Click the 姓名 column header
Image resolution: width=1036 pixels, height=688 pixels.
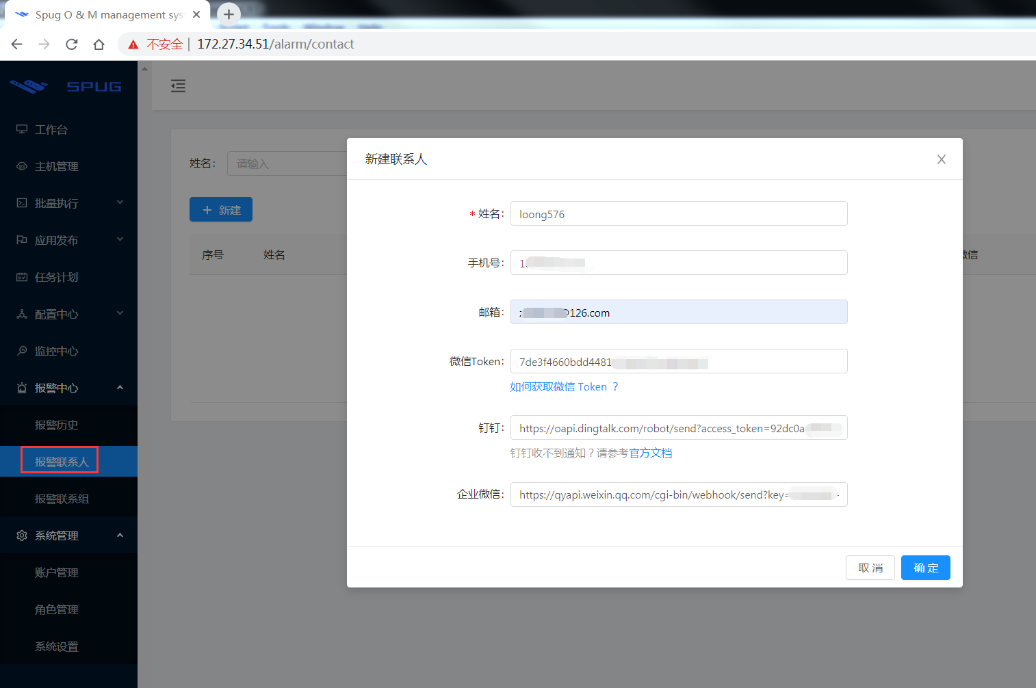(x=274, y=254)
